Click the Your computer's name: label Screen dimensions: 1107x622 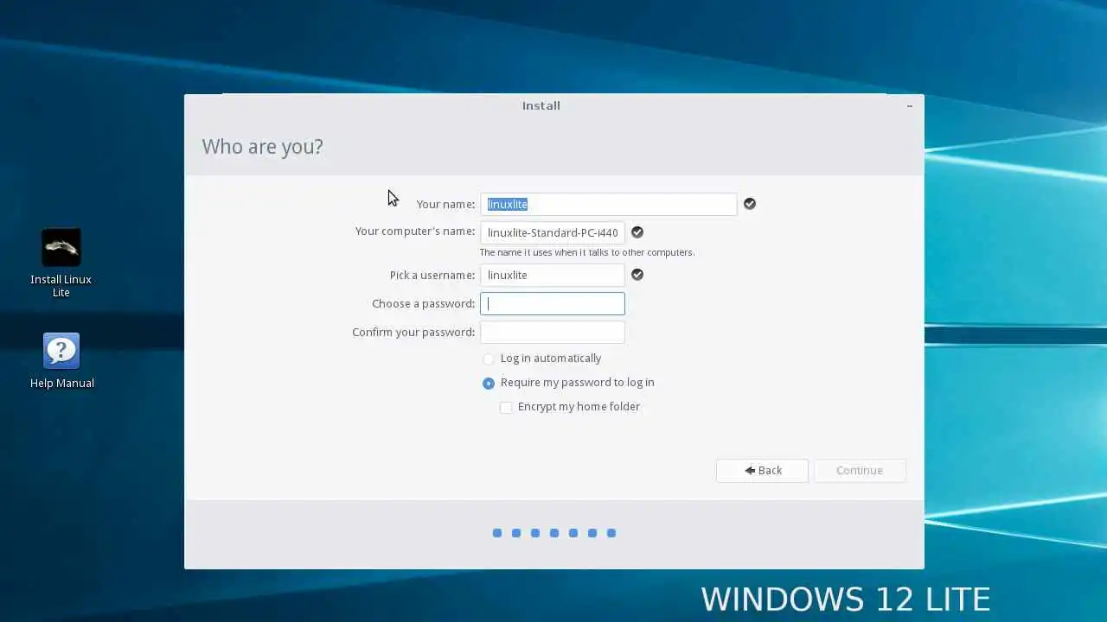[x=415, y=231]
